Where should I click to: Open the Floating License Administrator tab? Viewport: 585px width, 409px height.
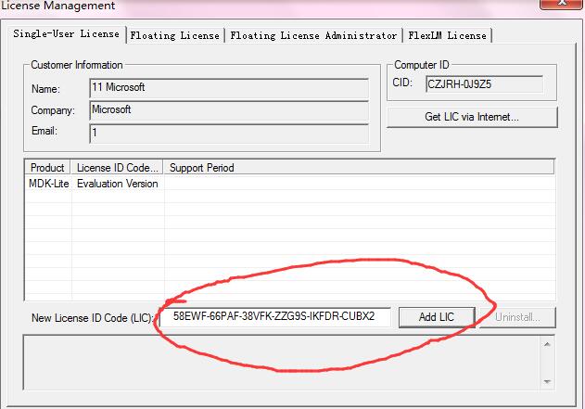pos(313,36)
